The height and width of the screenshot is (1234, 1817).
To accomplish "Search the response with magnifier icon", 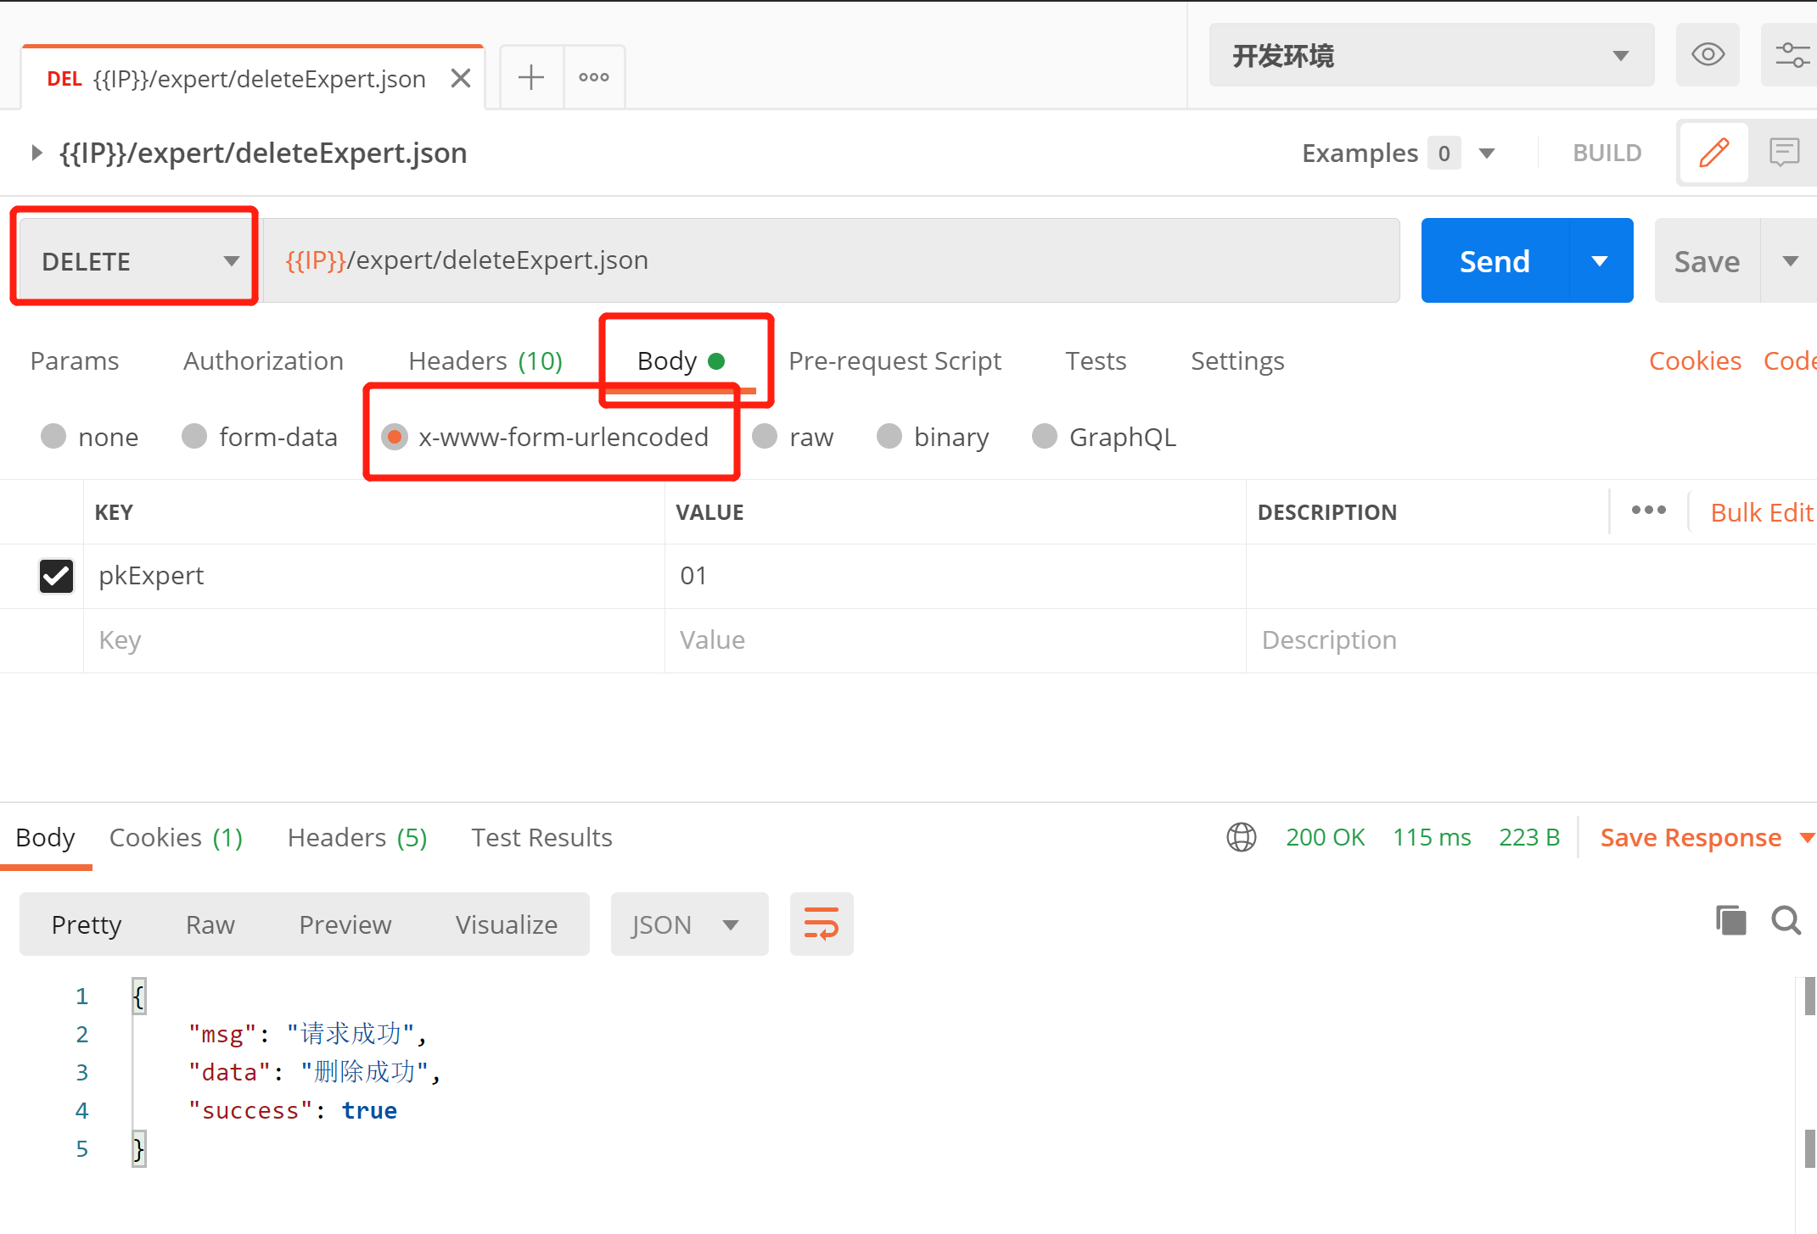I will (1786, 920).
